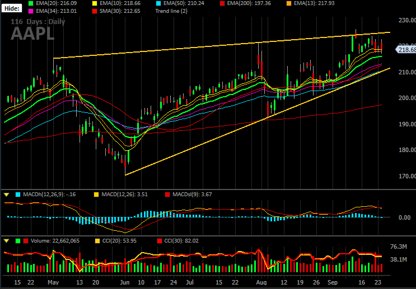Click the 200.00 price axis label

point(407,98)
